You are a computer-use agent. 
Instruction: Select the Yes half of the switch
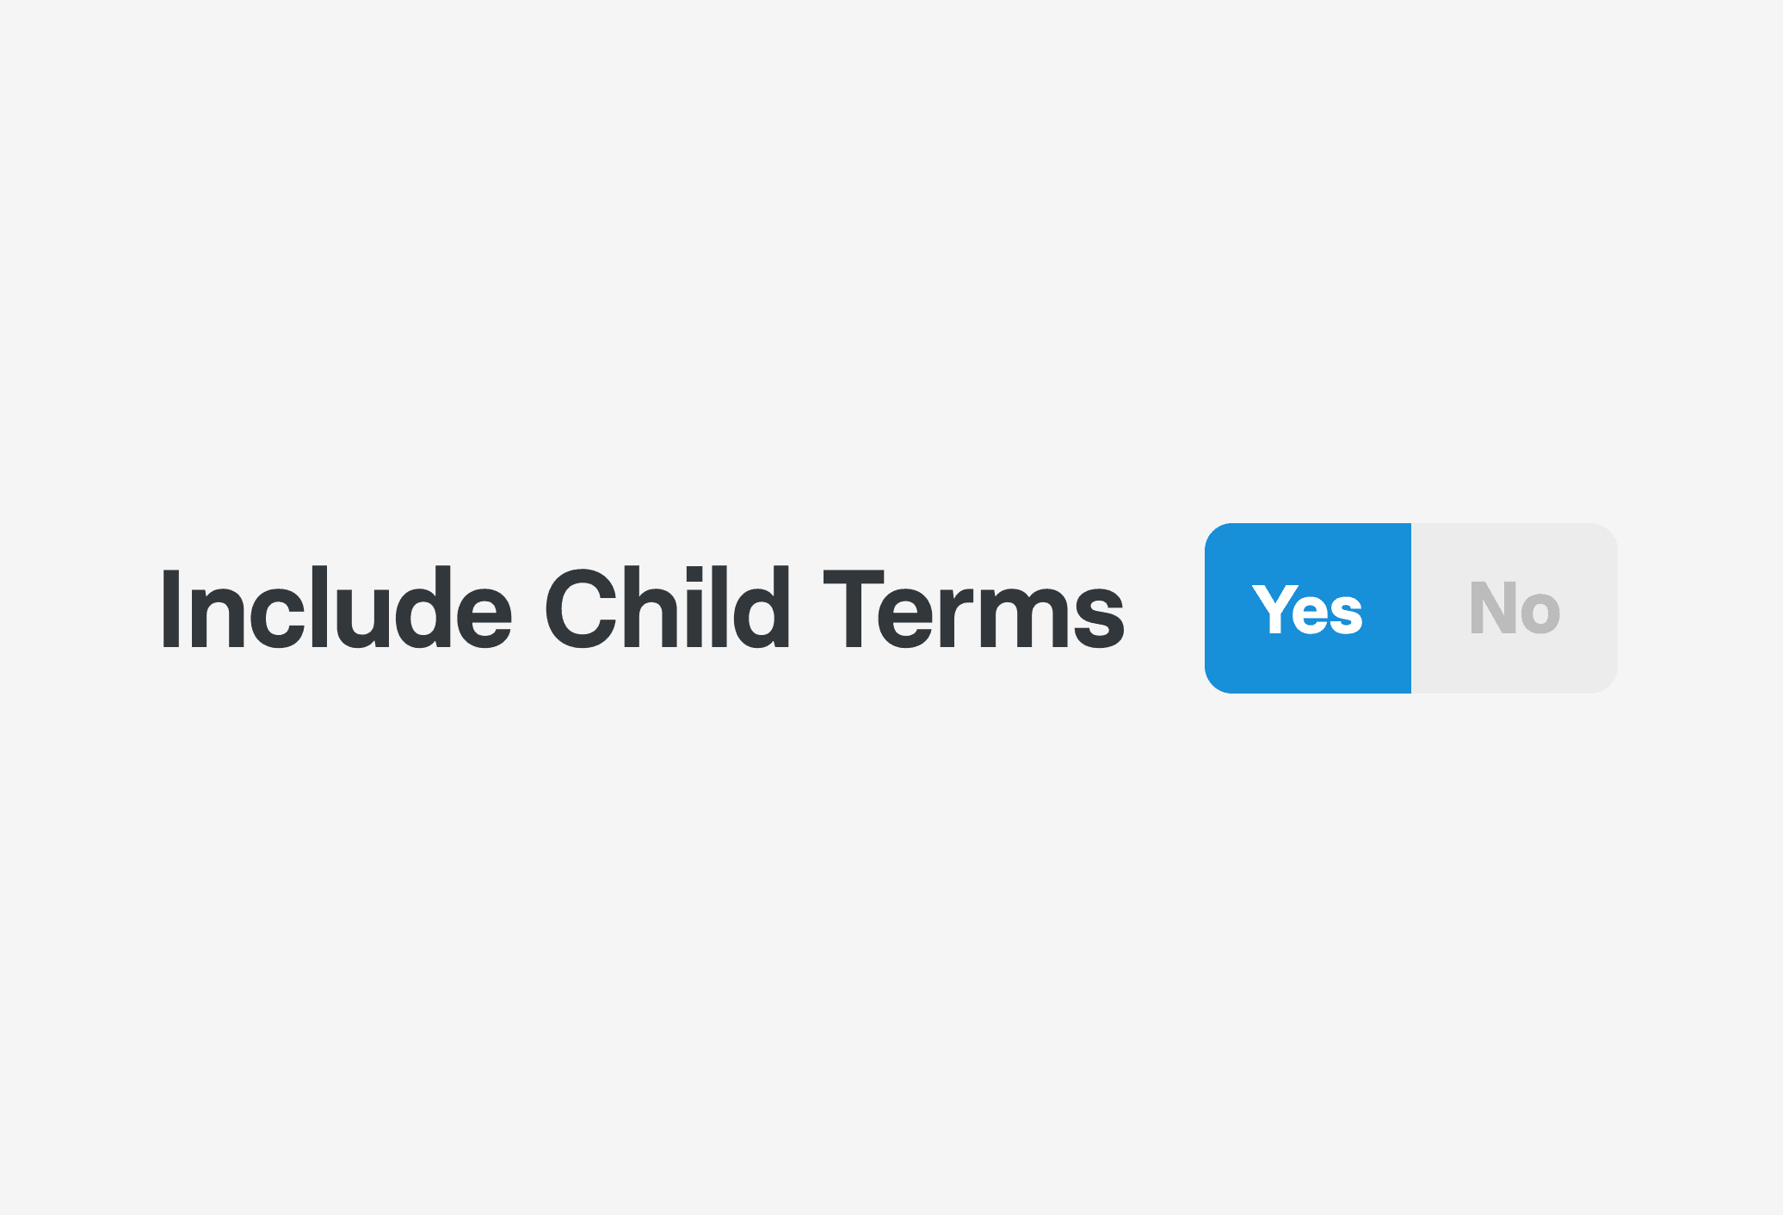1307,608
